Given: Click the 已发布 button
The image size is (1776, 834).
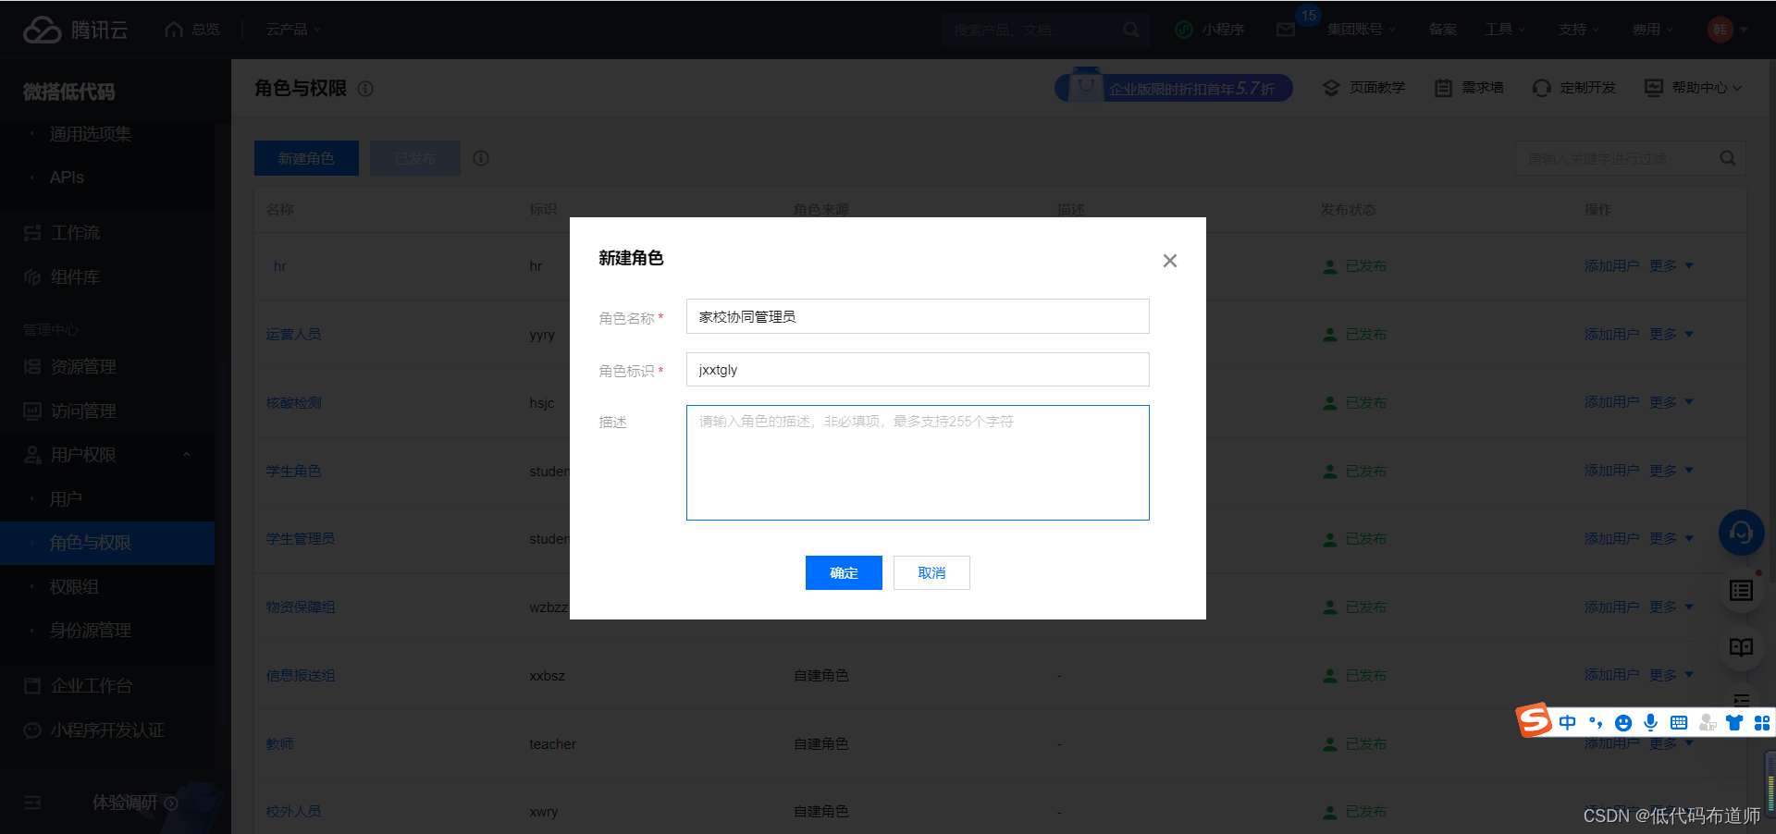Looking at the screenshot, I should [x=415, y=158].
